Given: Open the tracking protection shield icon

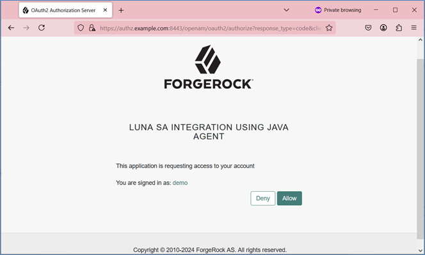Looking at the screenshot, I should click(81, 28).
